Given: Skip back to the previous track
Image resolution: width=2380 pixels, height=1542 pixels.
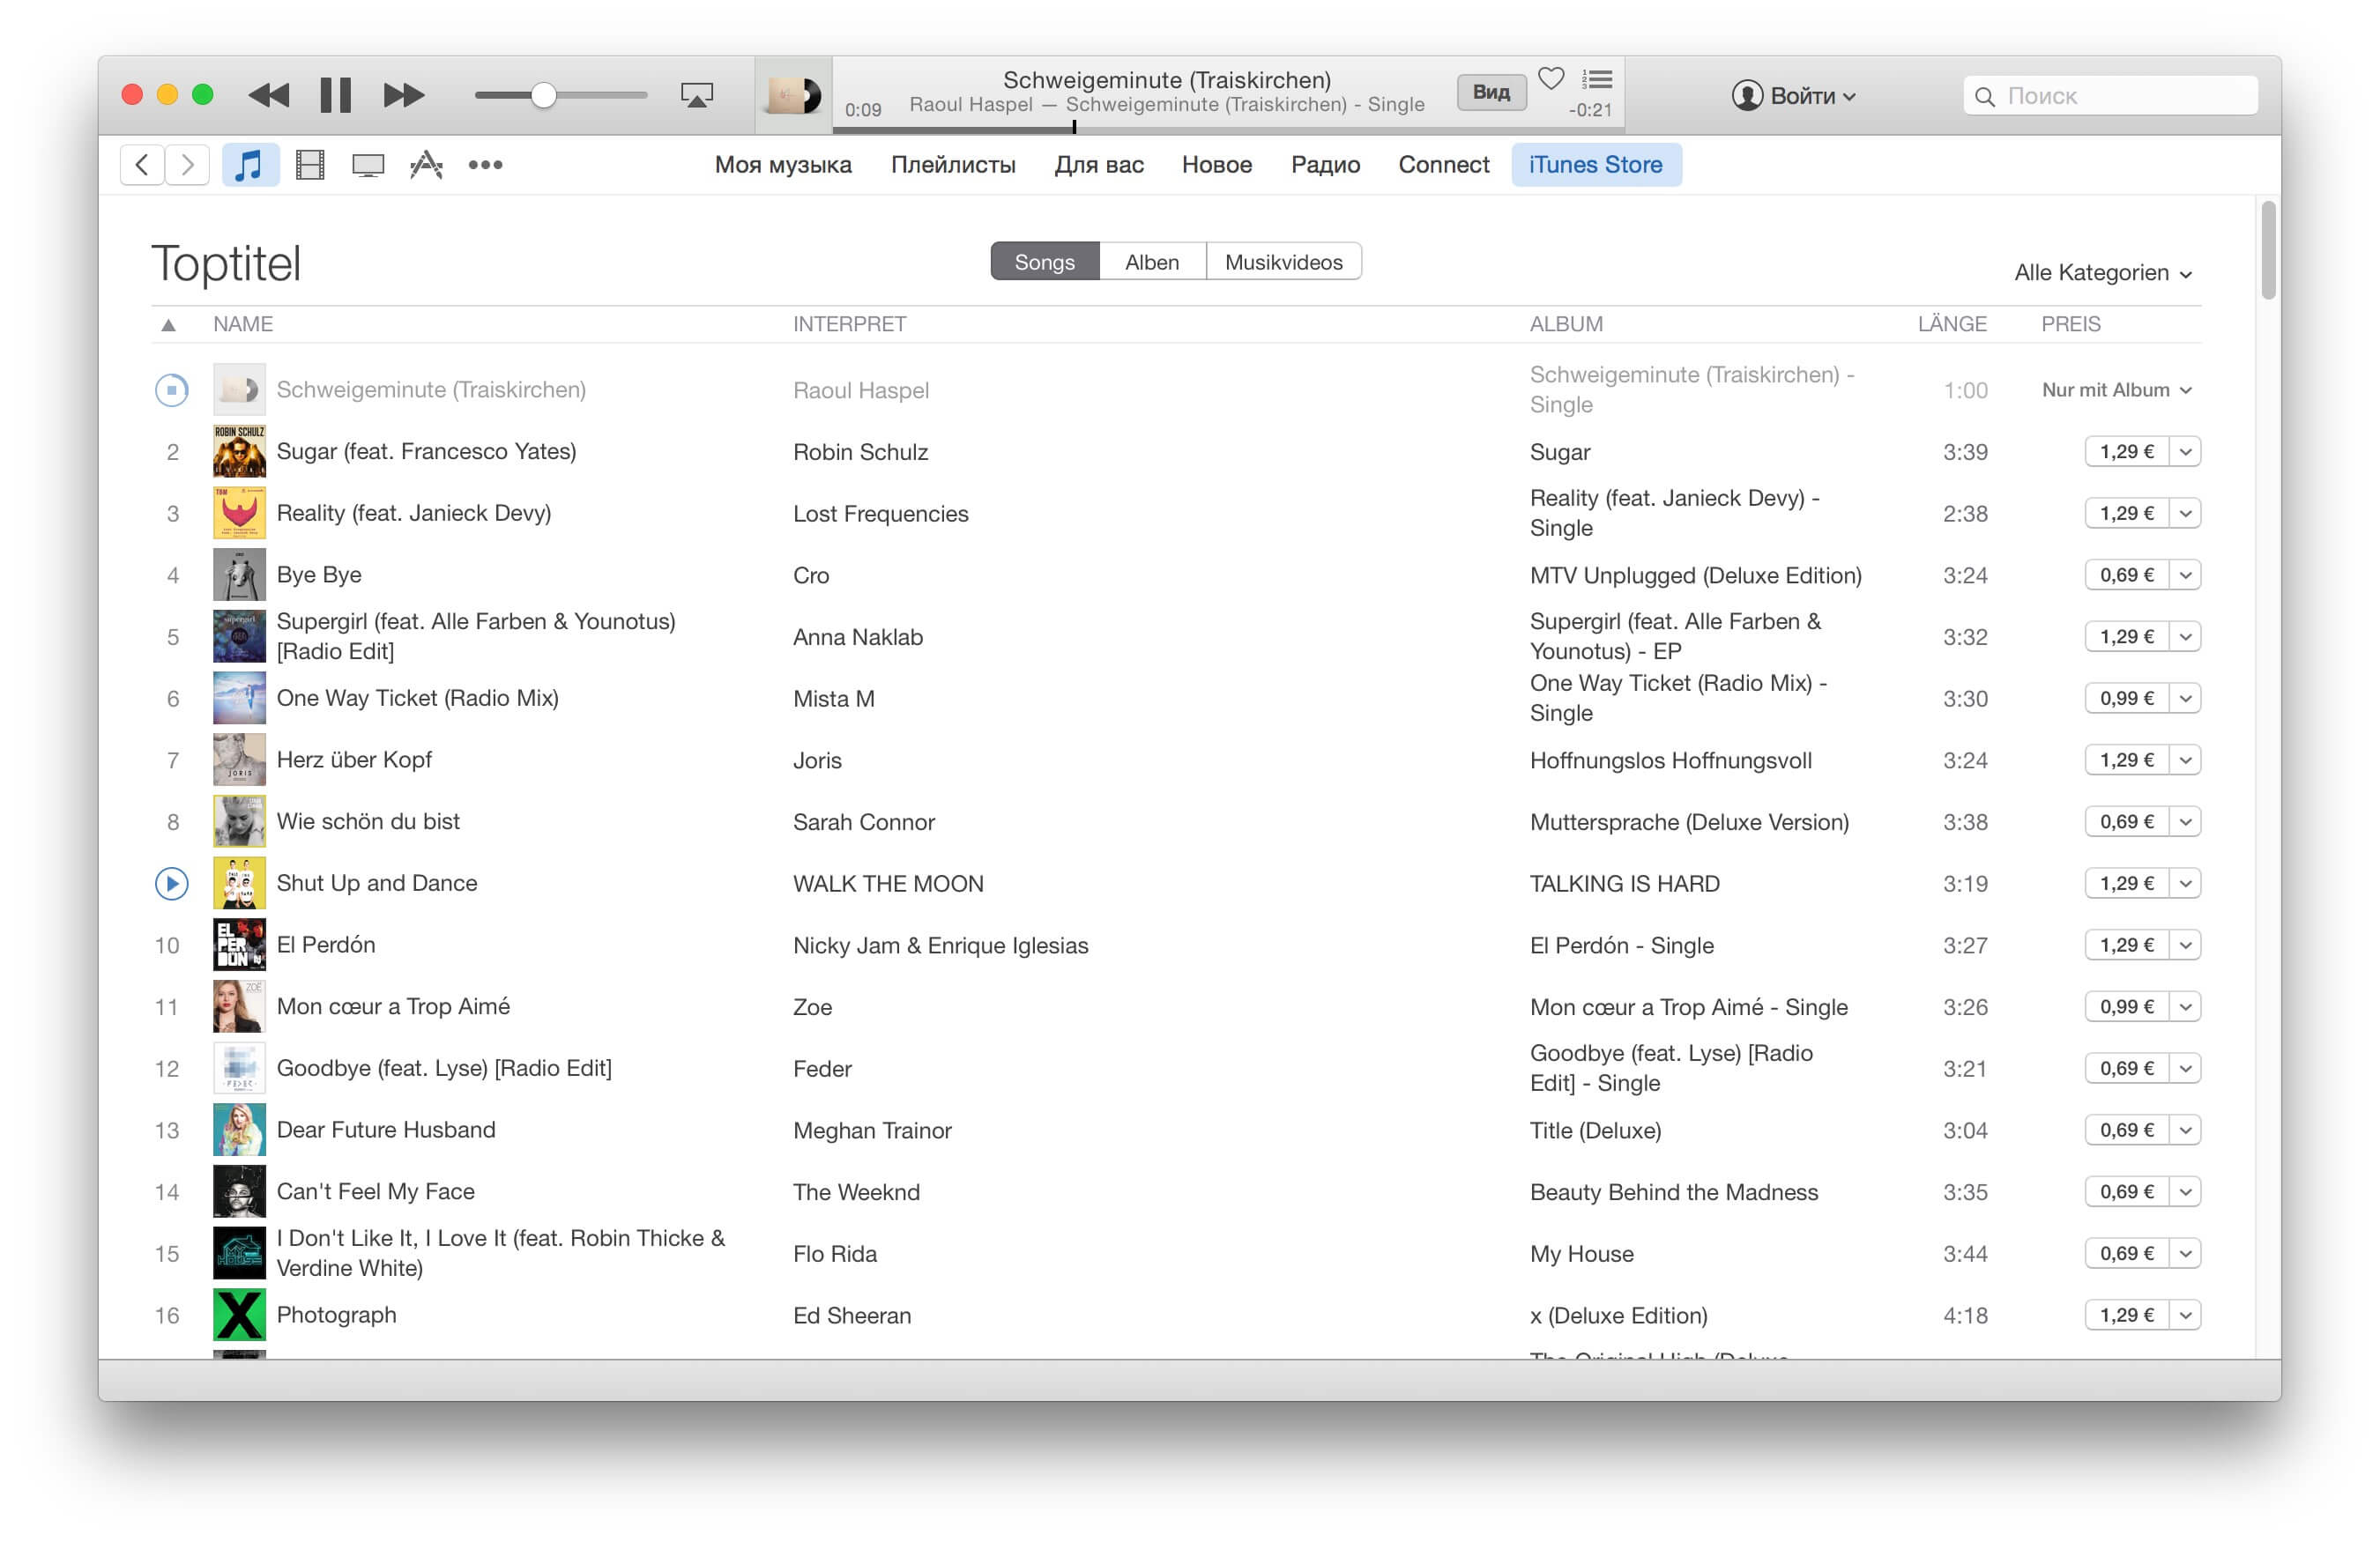Looking at the screenshot, I should (268, 95).
